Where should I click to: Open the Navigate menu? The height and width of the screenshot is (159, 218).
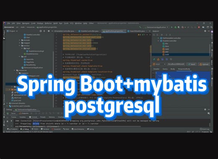[26, 23]
